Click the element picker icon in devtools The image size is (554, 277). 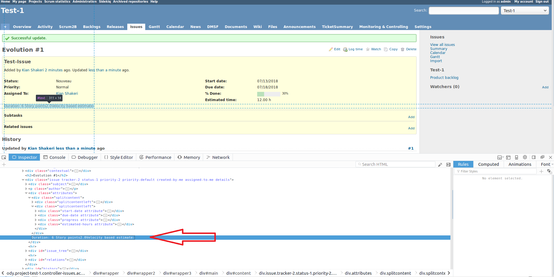pos(4,157)
